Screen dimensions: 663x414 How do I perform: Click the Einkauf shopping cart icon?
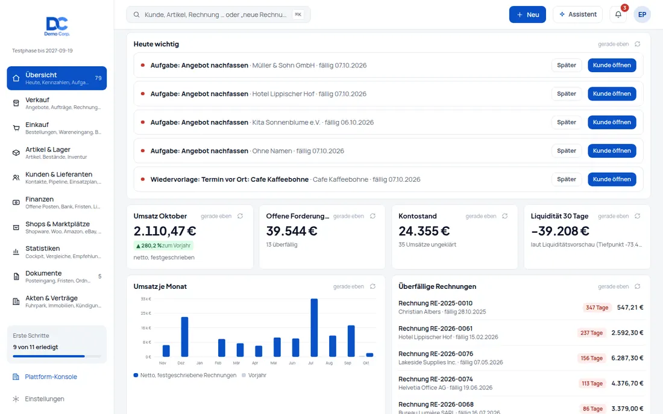[16, 128]
